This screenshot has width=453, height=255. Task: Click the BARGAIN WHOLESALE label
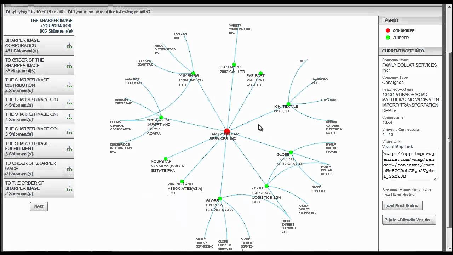[x=124, y=102]
